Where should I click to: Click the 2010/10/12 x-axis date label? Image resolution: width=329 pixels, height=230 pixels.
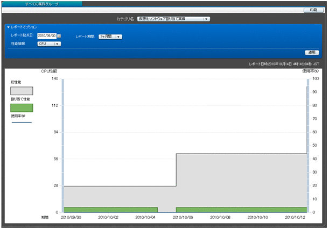point(296,218)
